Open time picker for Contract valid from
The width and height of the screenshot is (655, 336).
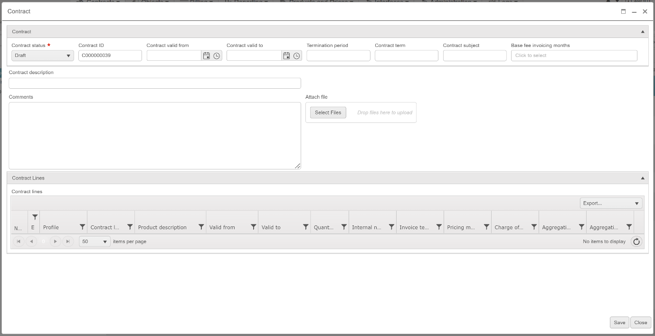[x=217, y=56]
